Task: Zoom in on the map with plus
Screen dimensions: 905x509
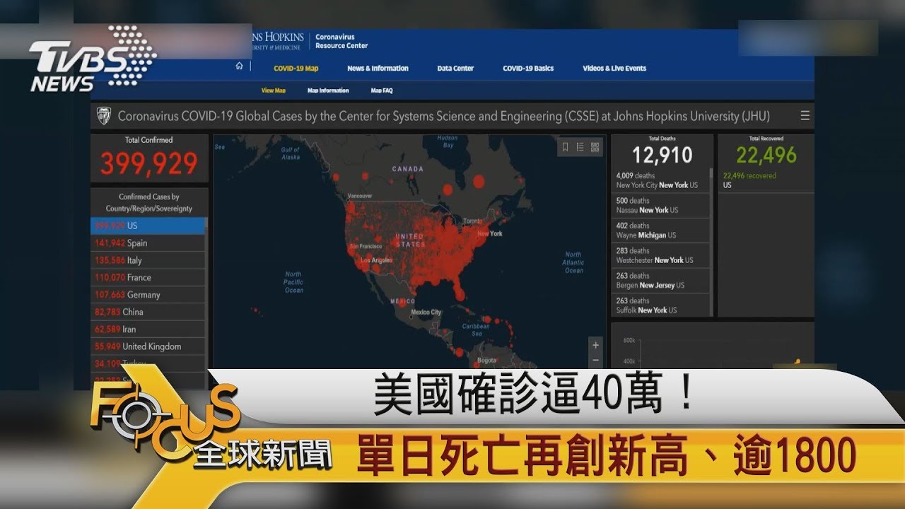Action: (596, 345)
